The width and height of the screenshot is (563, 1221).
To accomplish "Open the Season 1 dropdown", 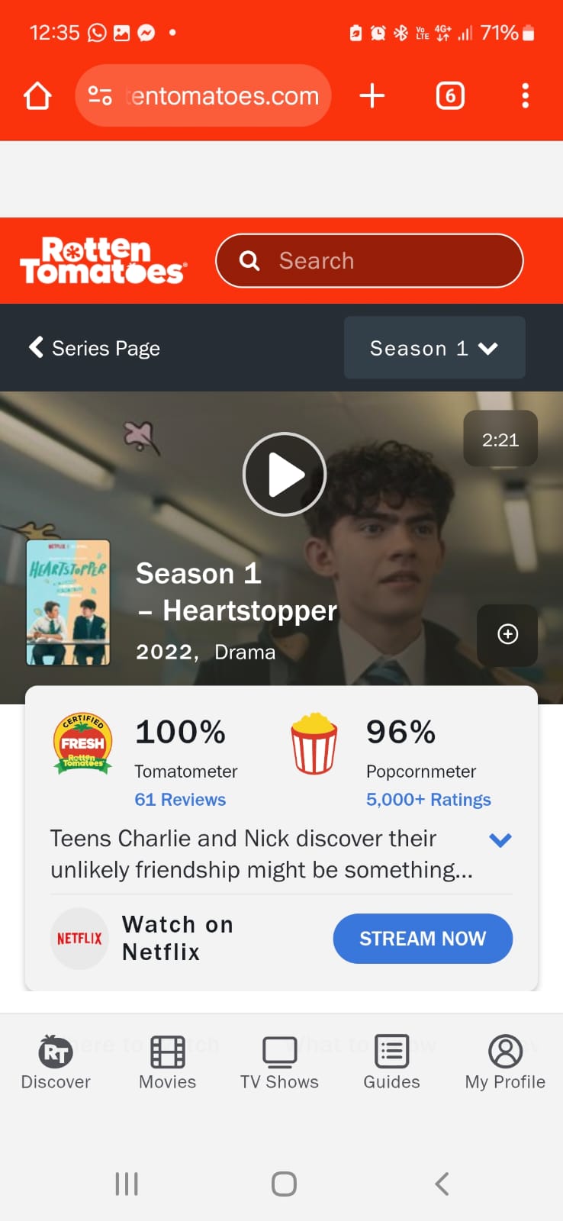I will coord(434,348).
